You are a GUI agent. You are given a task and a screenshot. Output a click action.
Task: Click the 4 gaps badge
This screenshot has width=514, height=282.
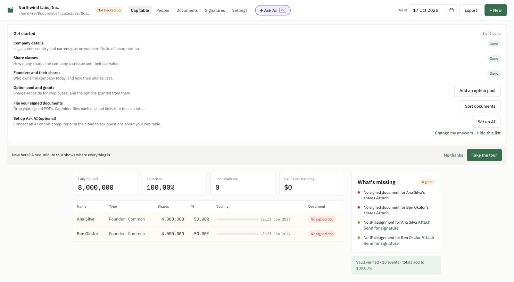click(x=427, y=182)
